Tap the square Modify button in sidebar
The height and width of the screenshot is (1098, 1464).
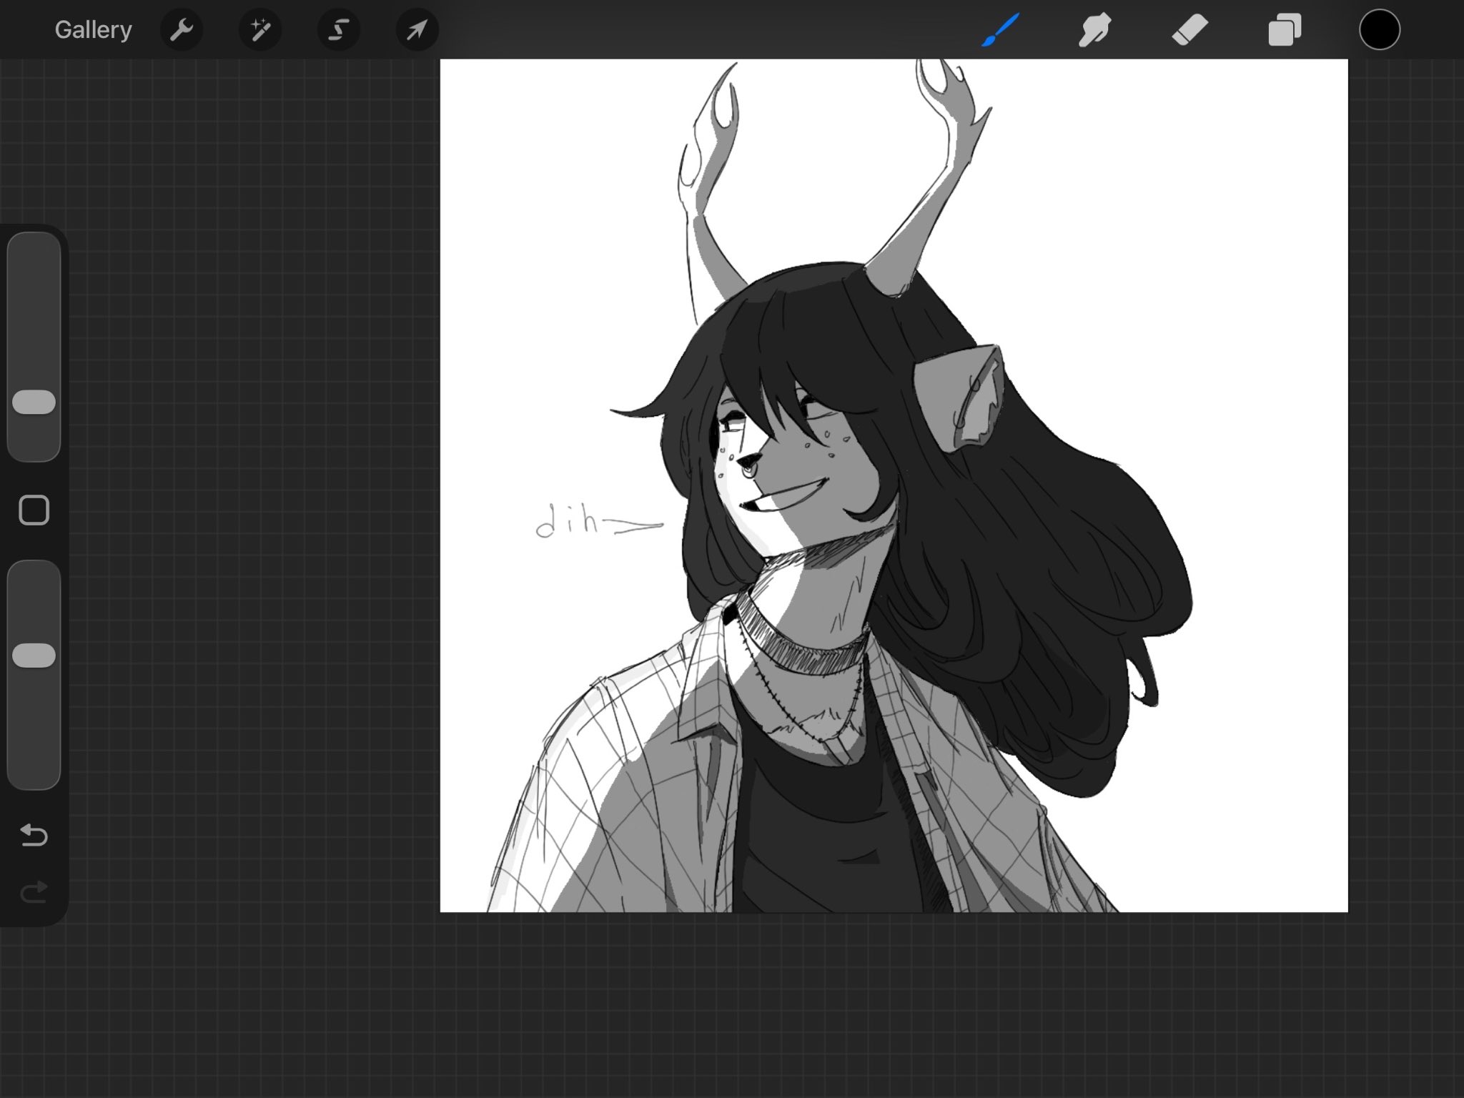pos(34,510)
